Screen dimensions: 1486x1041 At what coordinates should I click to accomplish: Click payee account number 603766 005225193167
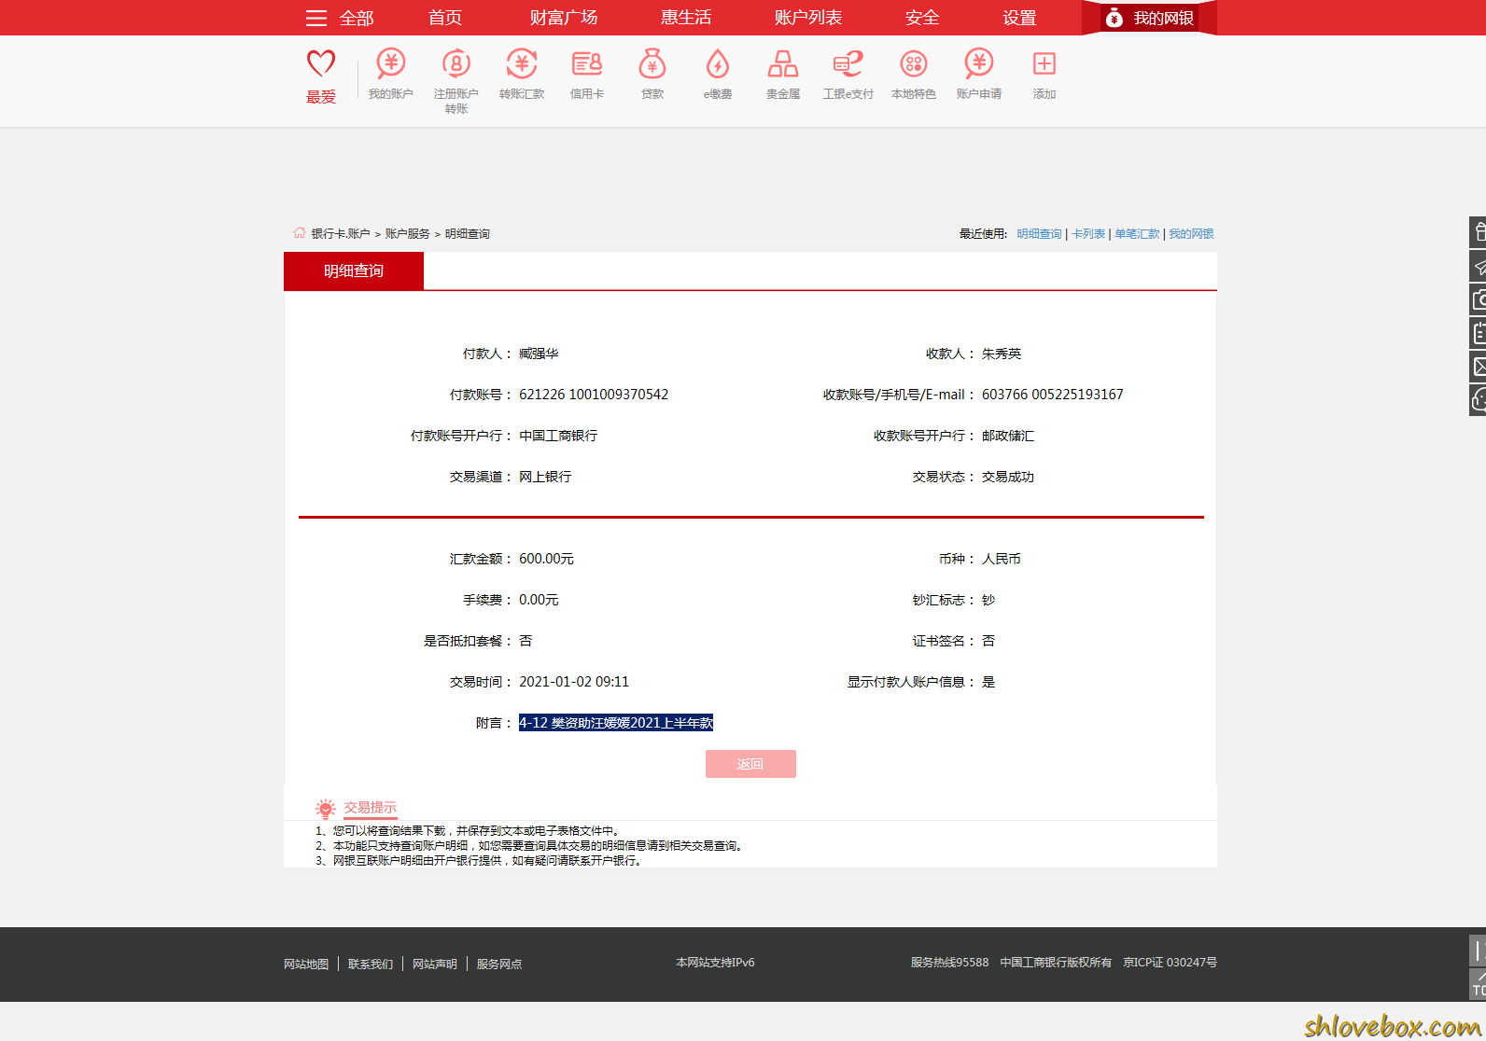(1053, 395)
